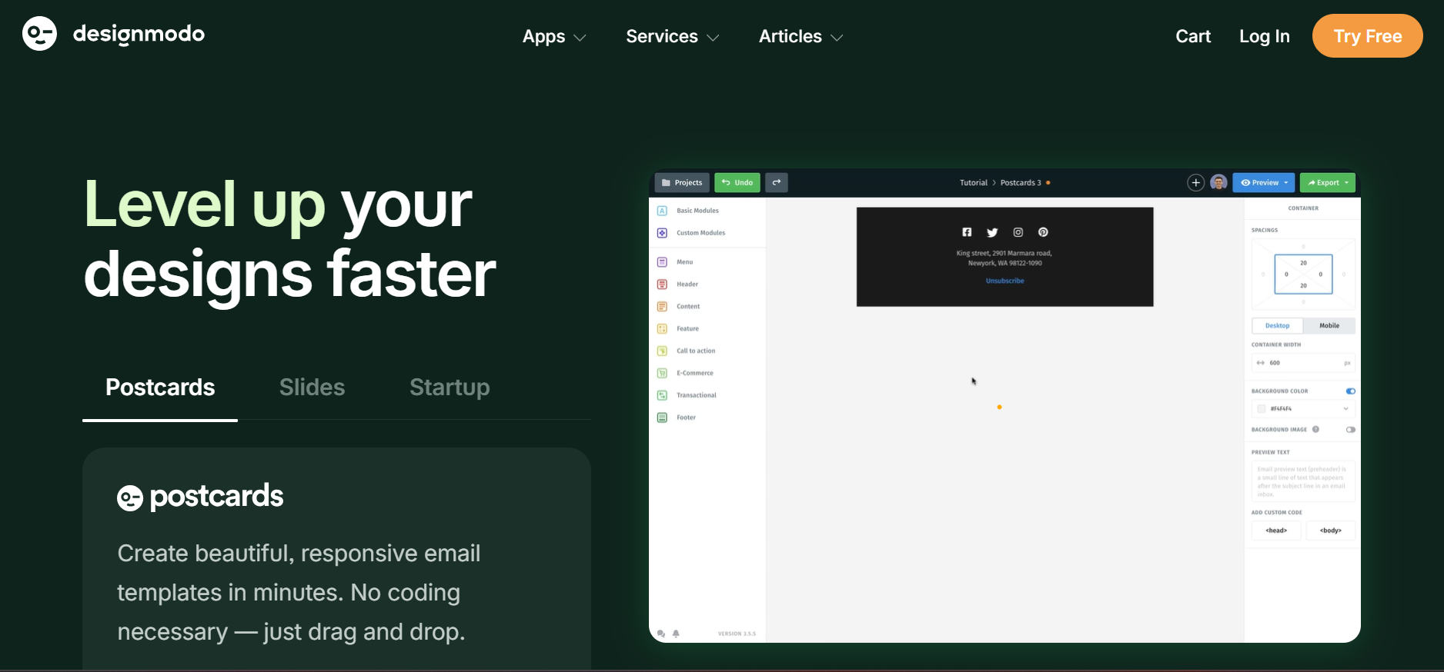Select the Basic Modules icon
The image size is (1444, 672).
click(662, 211)
